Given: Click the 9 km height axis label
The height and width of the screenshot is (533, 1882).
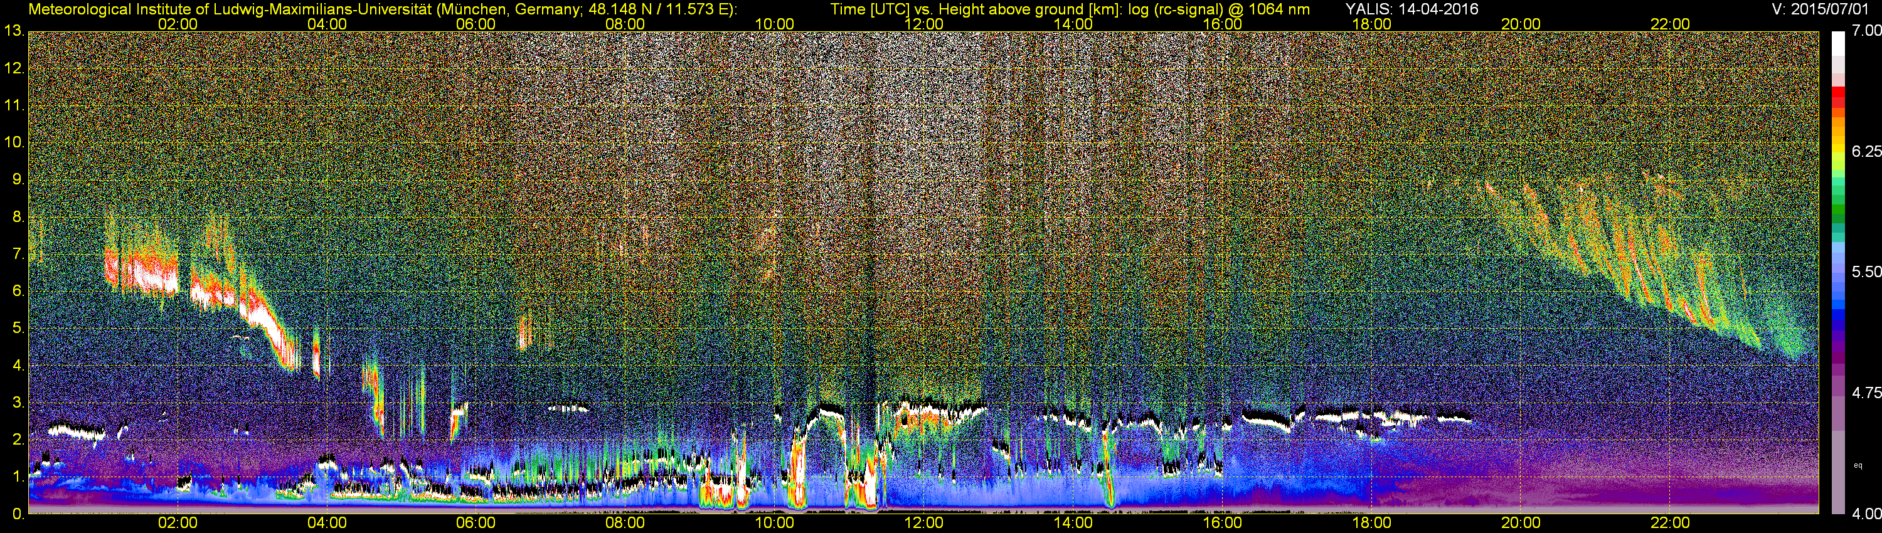Looking at the screenshot, I should tap(18, 179).
